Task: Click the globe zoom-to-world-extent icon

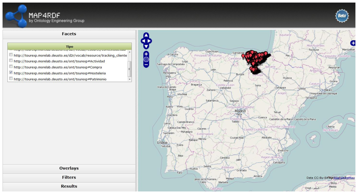Action: [x=146, y=59]
